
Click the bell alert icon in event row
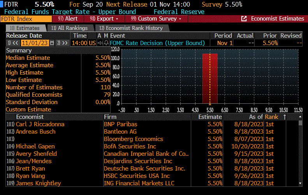[106, 43]
